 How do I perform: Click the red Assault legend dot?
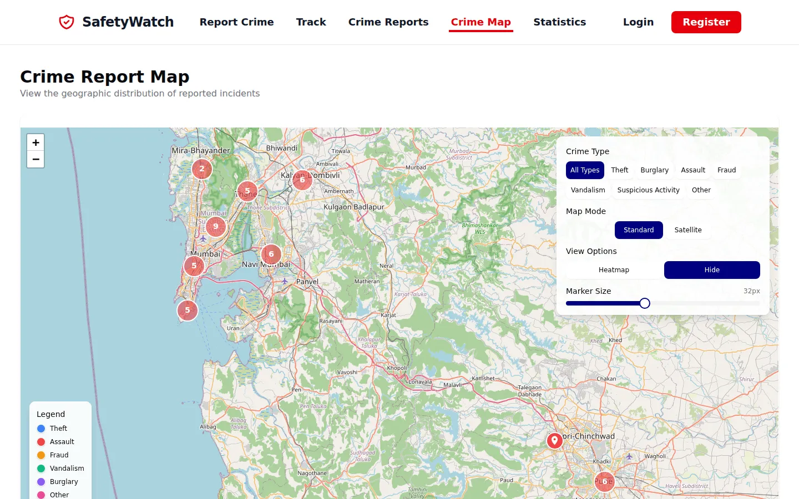pos(41,442)
